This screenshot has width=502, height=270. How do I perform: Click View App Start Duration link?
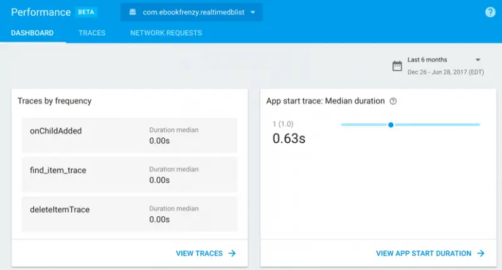(424, 253)
